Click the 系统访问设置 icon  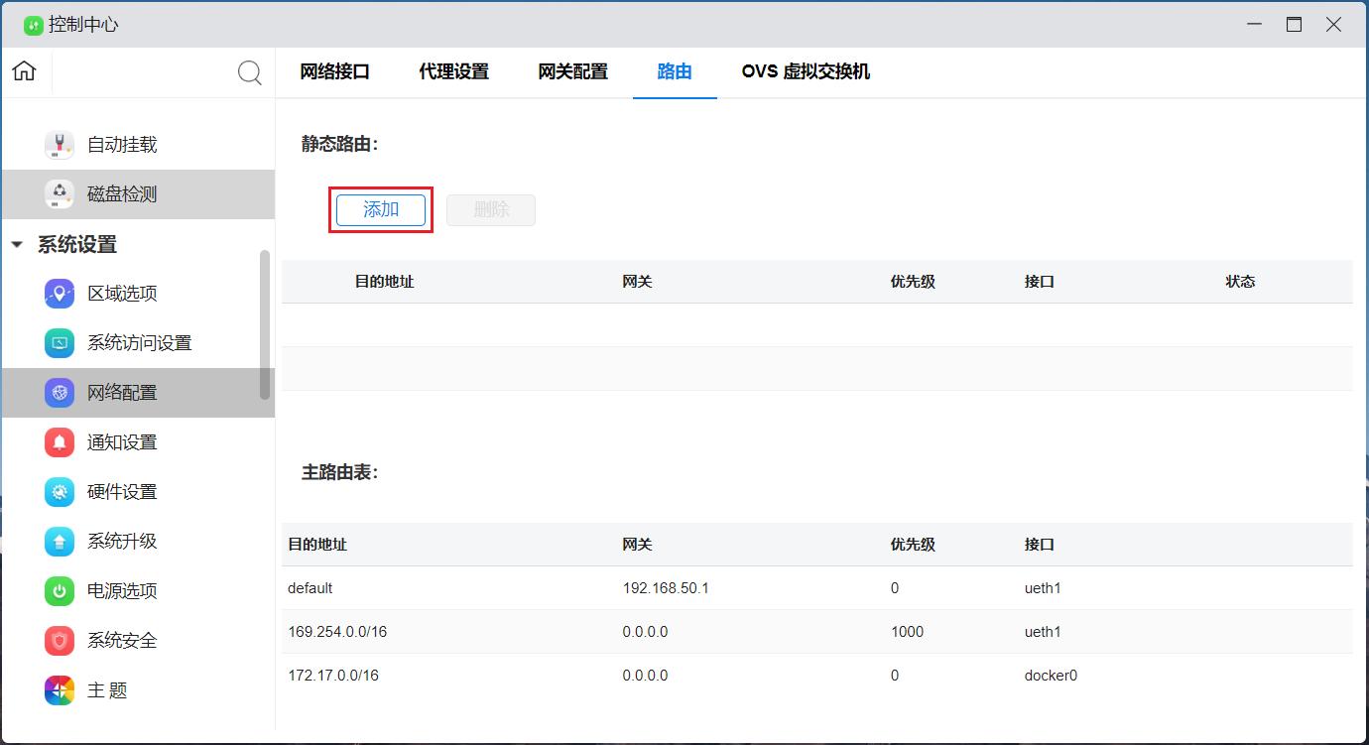[x=60, y=343]
